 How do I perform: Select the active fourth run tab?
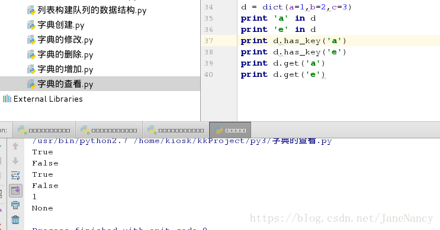point(230,130)
